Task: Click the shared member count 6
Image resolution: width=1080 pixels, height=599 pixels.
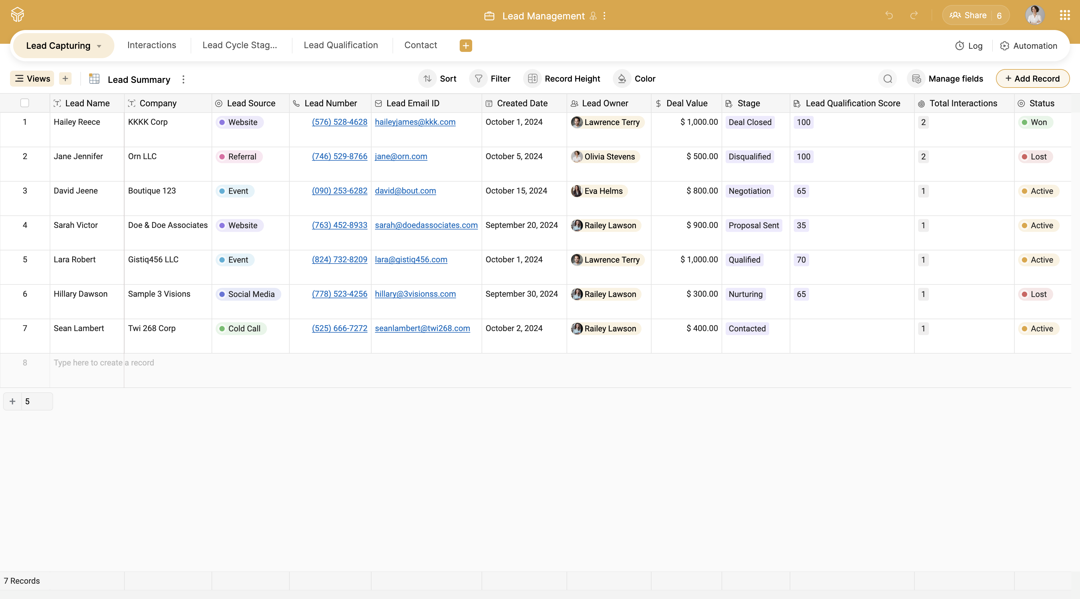Action: (x=999, y=16)
